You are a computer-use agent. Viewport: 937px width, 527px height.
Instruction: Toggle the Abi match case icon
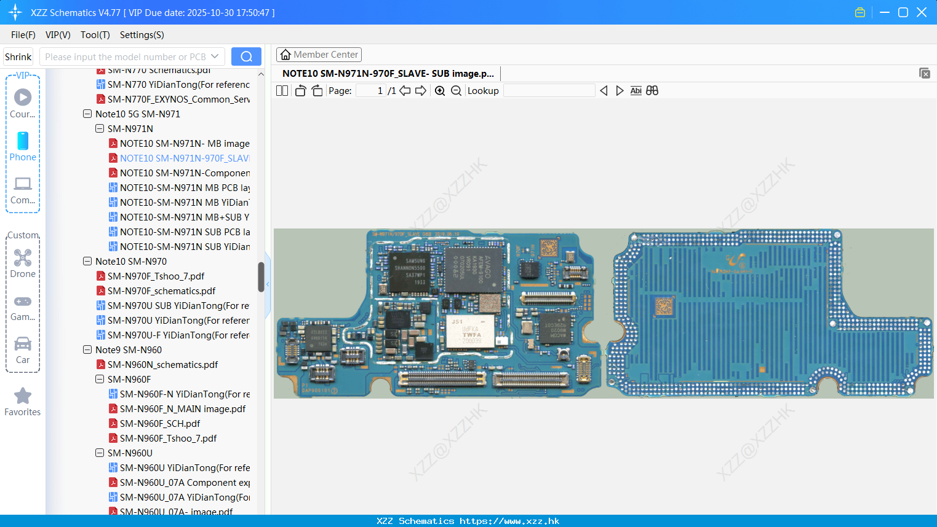point(636,90)
